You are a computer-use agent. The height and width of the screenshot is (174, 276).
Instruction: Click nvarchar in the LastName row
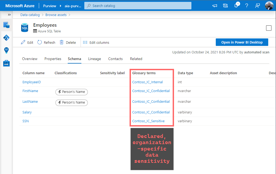coord(184,102)
